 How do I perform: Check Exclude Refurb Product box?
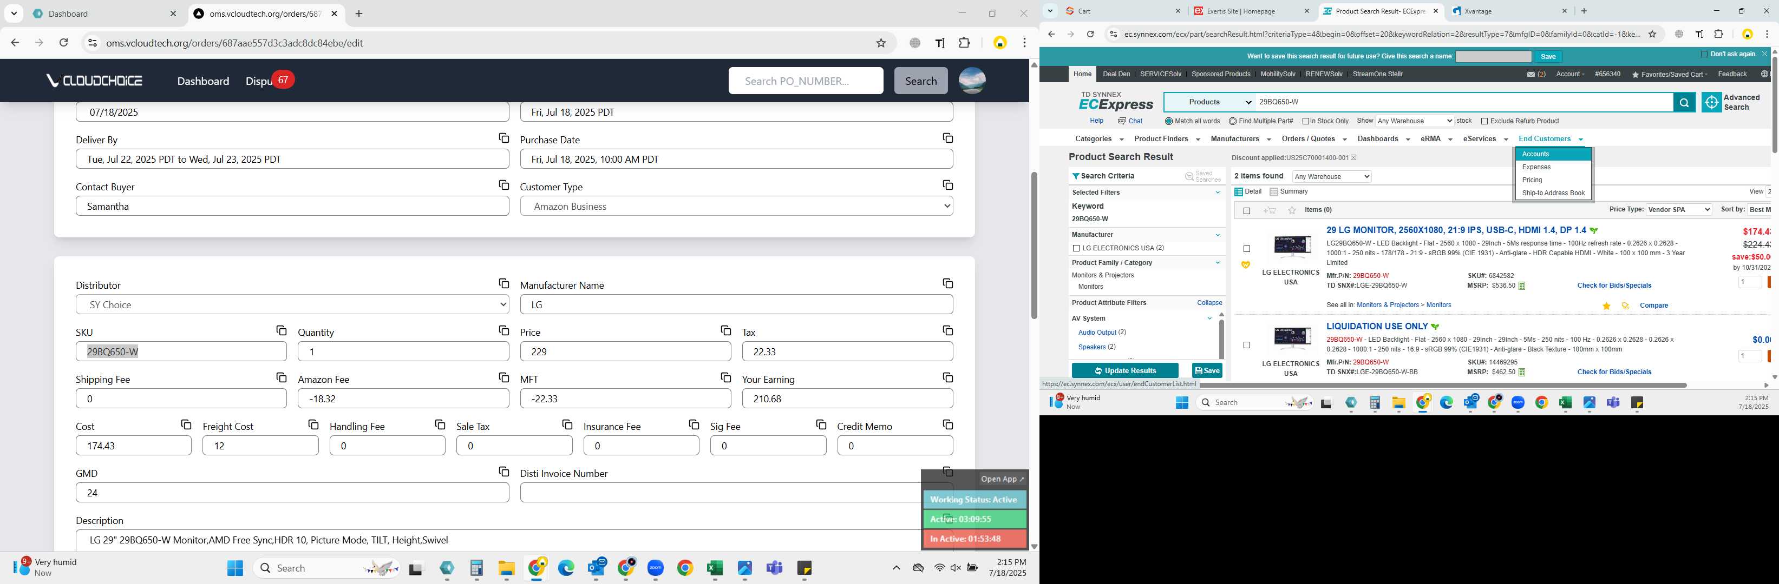[x=1484, y=121]
